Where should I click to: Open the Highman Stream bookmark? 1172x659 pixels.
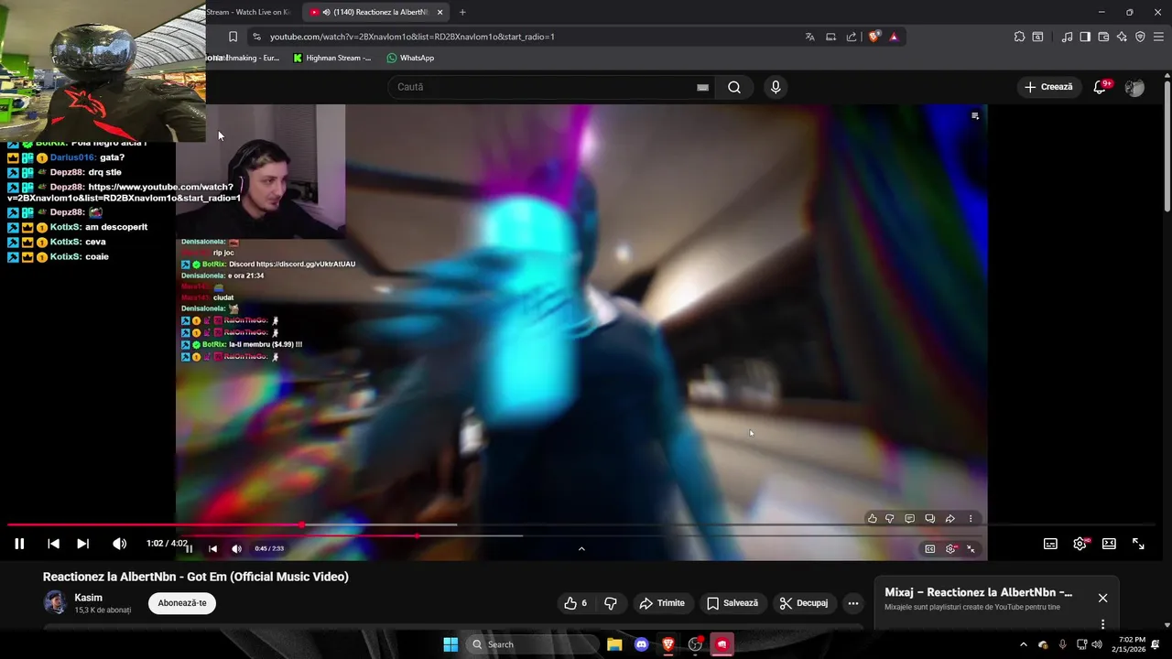(331, 58)
